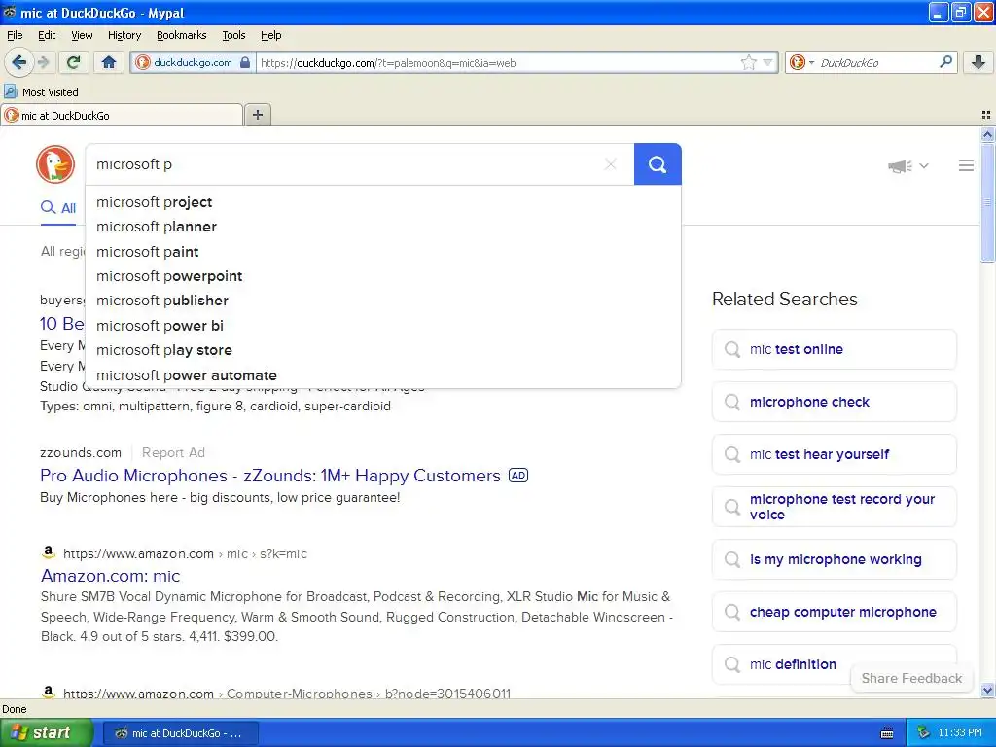Click Report Ad next to zzounds.com

pyautogui.click(x=173, y=452)
